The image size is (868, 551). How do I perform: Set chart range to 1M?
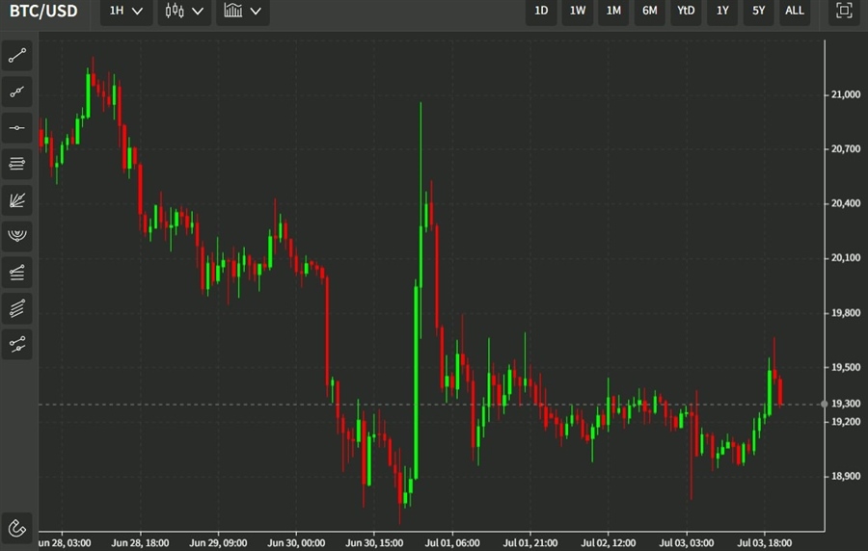pyautogui.click(x=613, y=11)
